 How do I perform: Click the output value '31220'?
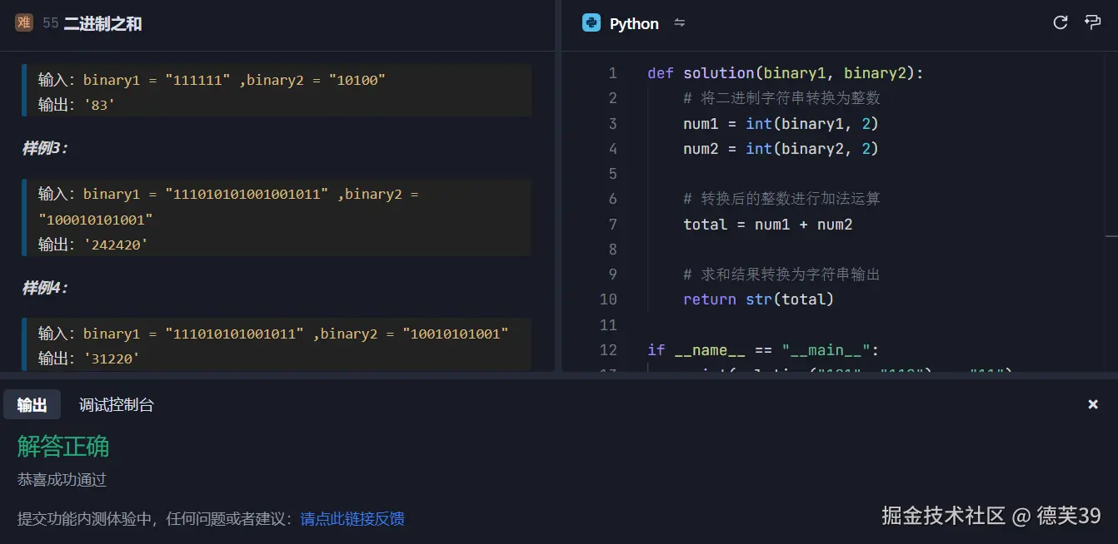(111, 359)
